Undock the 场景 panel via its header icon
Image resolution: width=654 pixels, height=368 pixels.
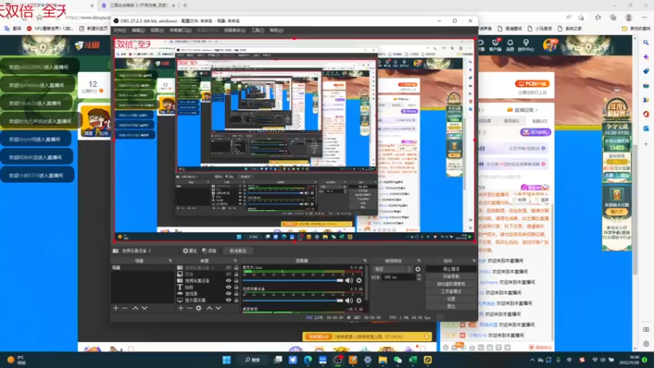(x=170, y=261)
